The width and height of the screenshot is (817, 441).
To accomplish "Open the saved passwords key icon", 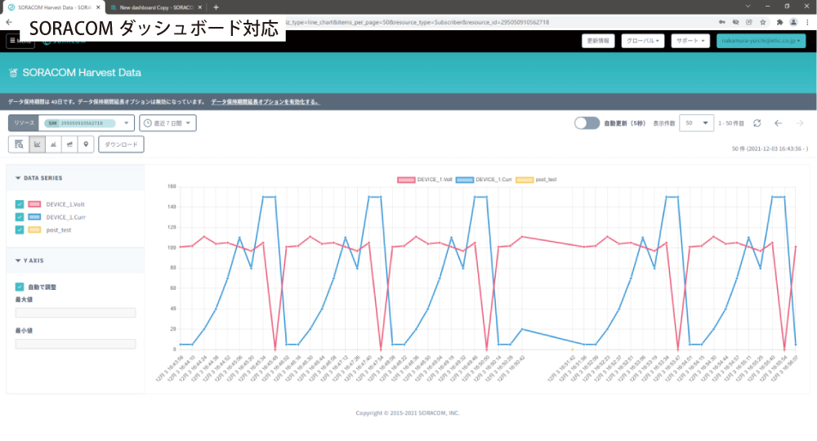I will [721, 22].
